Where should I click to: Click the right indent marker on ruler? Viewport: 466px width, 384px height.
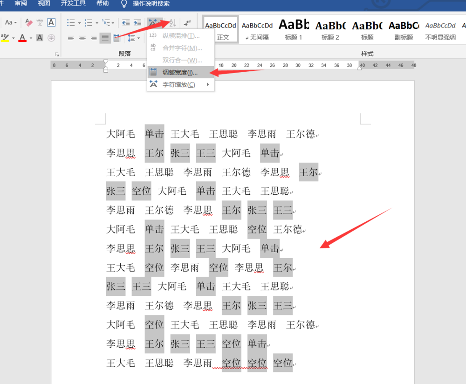point(359,69)
